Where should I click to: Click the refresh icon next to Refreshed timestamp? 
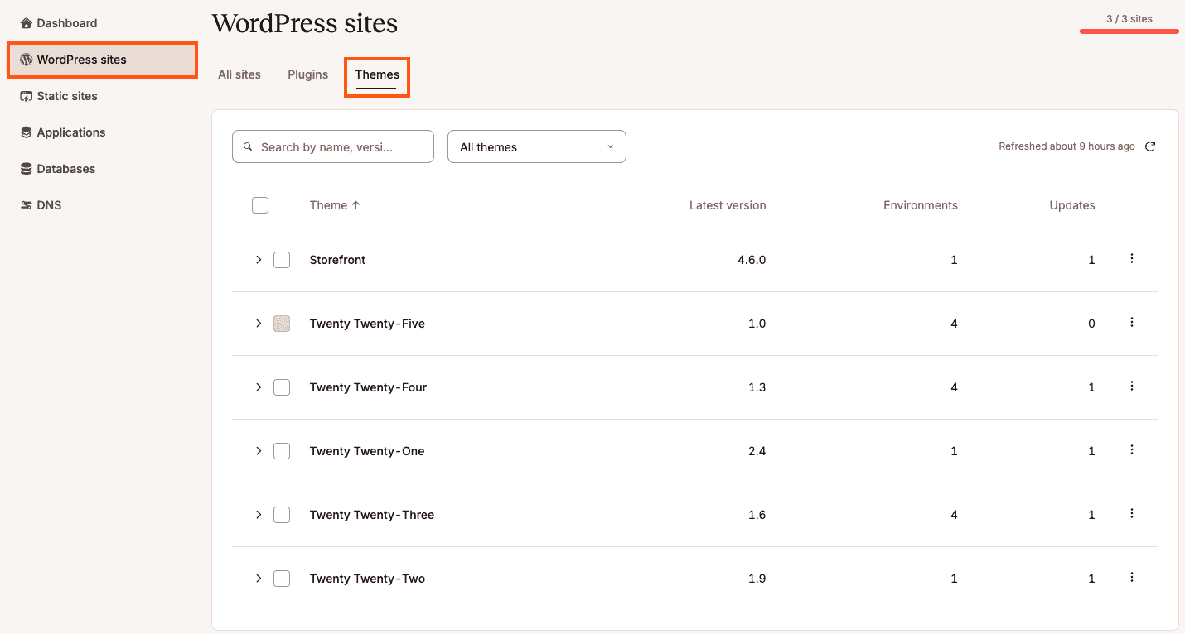1149,146
